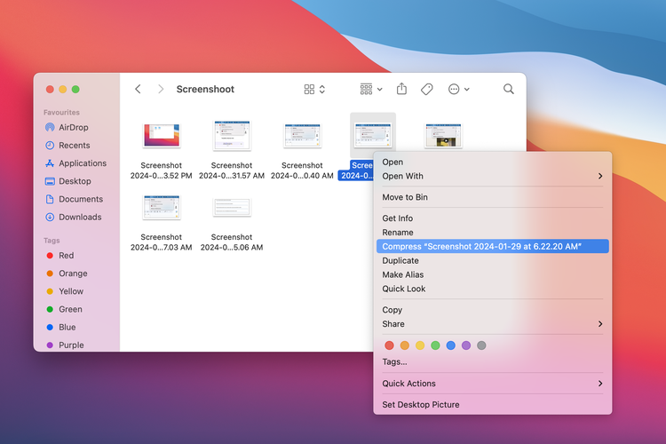Image resolution: width=666 pixels, height=444 pixels.
Task: Click the Finder search magnifier icon
Action: coord(509,89)
